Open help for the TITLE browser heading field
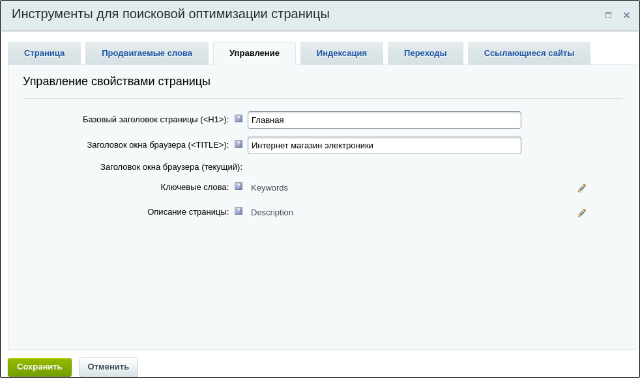The height and width of the screenshot is (378, 640). [x=239, y=144]
